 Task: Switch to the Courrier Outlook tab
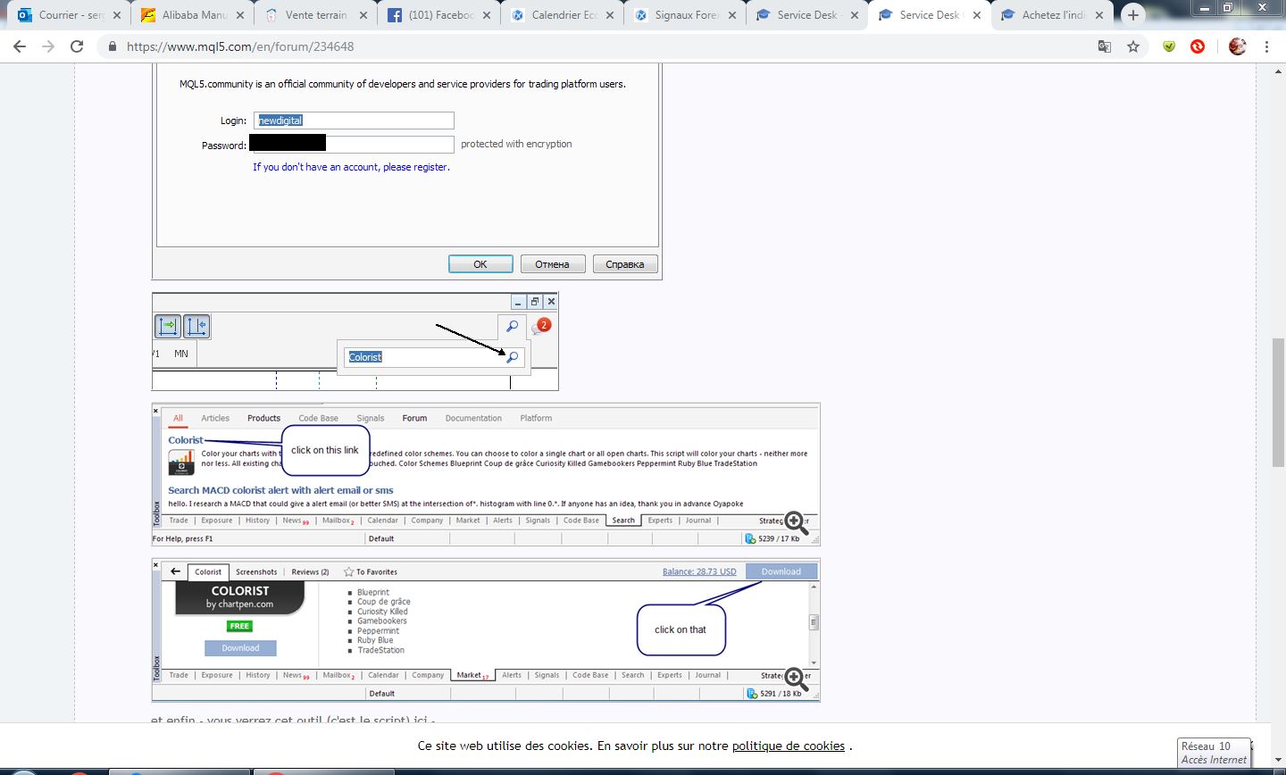point(69,15)
